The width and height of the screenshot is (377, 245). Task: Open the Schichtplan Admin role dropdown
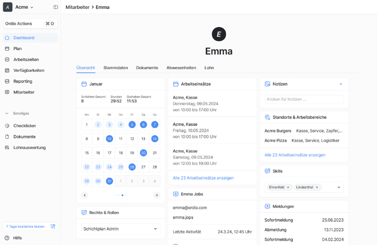click(120, 229)
